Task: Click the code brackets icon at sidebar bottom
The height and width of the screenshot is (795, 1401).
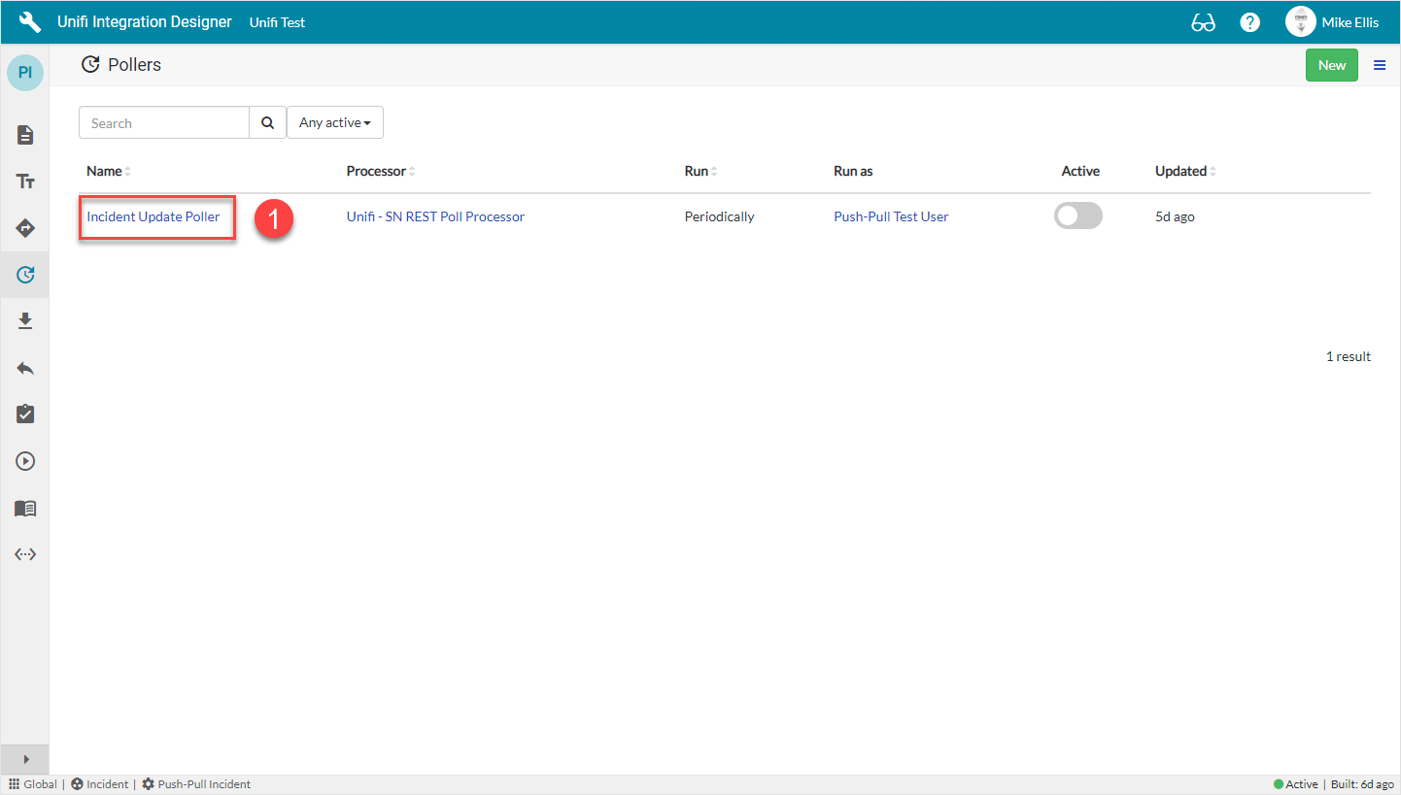Action: pyautogui.click(x=24, y=554)
